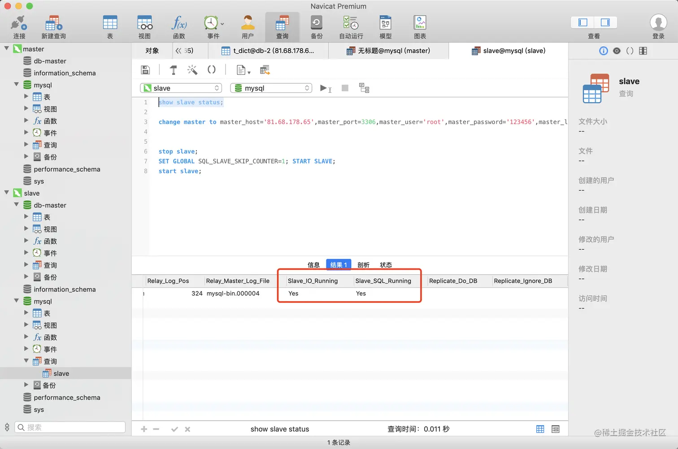Image resolution: width=678 pixels, height=449 pixels.
Task: Collapse the expanded 查询 node containing slave query
Action: click(26, 361)
